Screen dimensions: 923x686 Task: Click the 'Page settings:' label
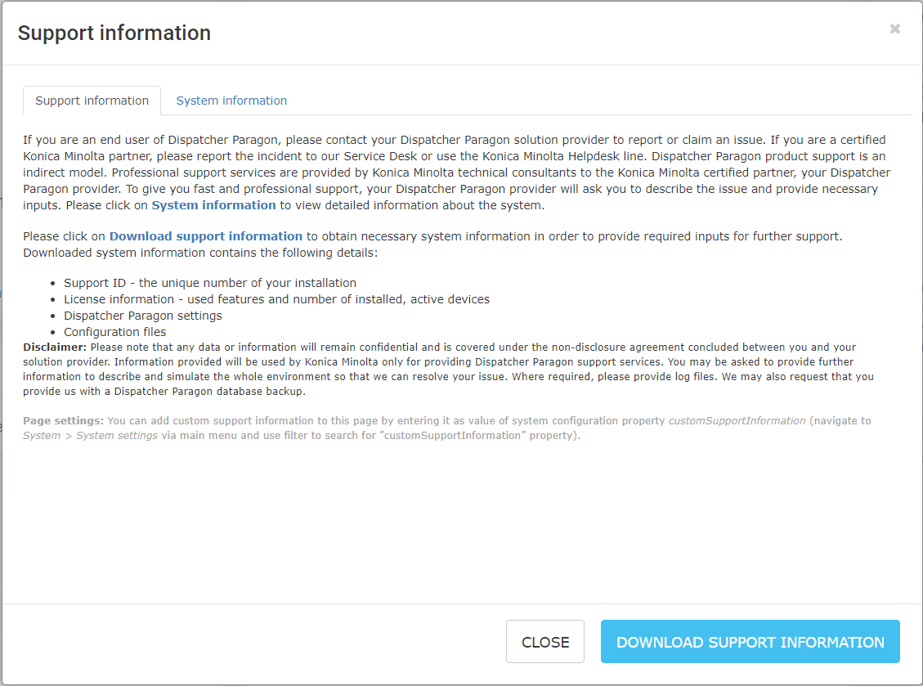click(x=64, y=421)
